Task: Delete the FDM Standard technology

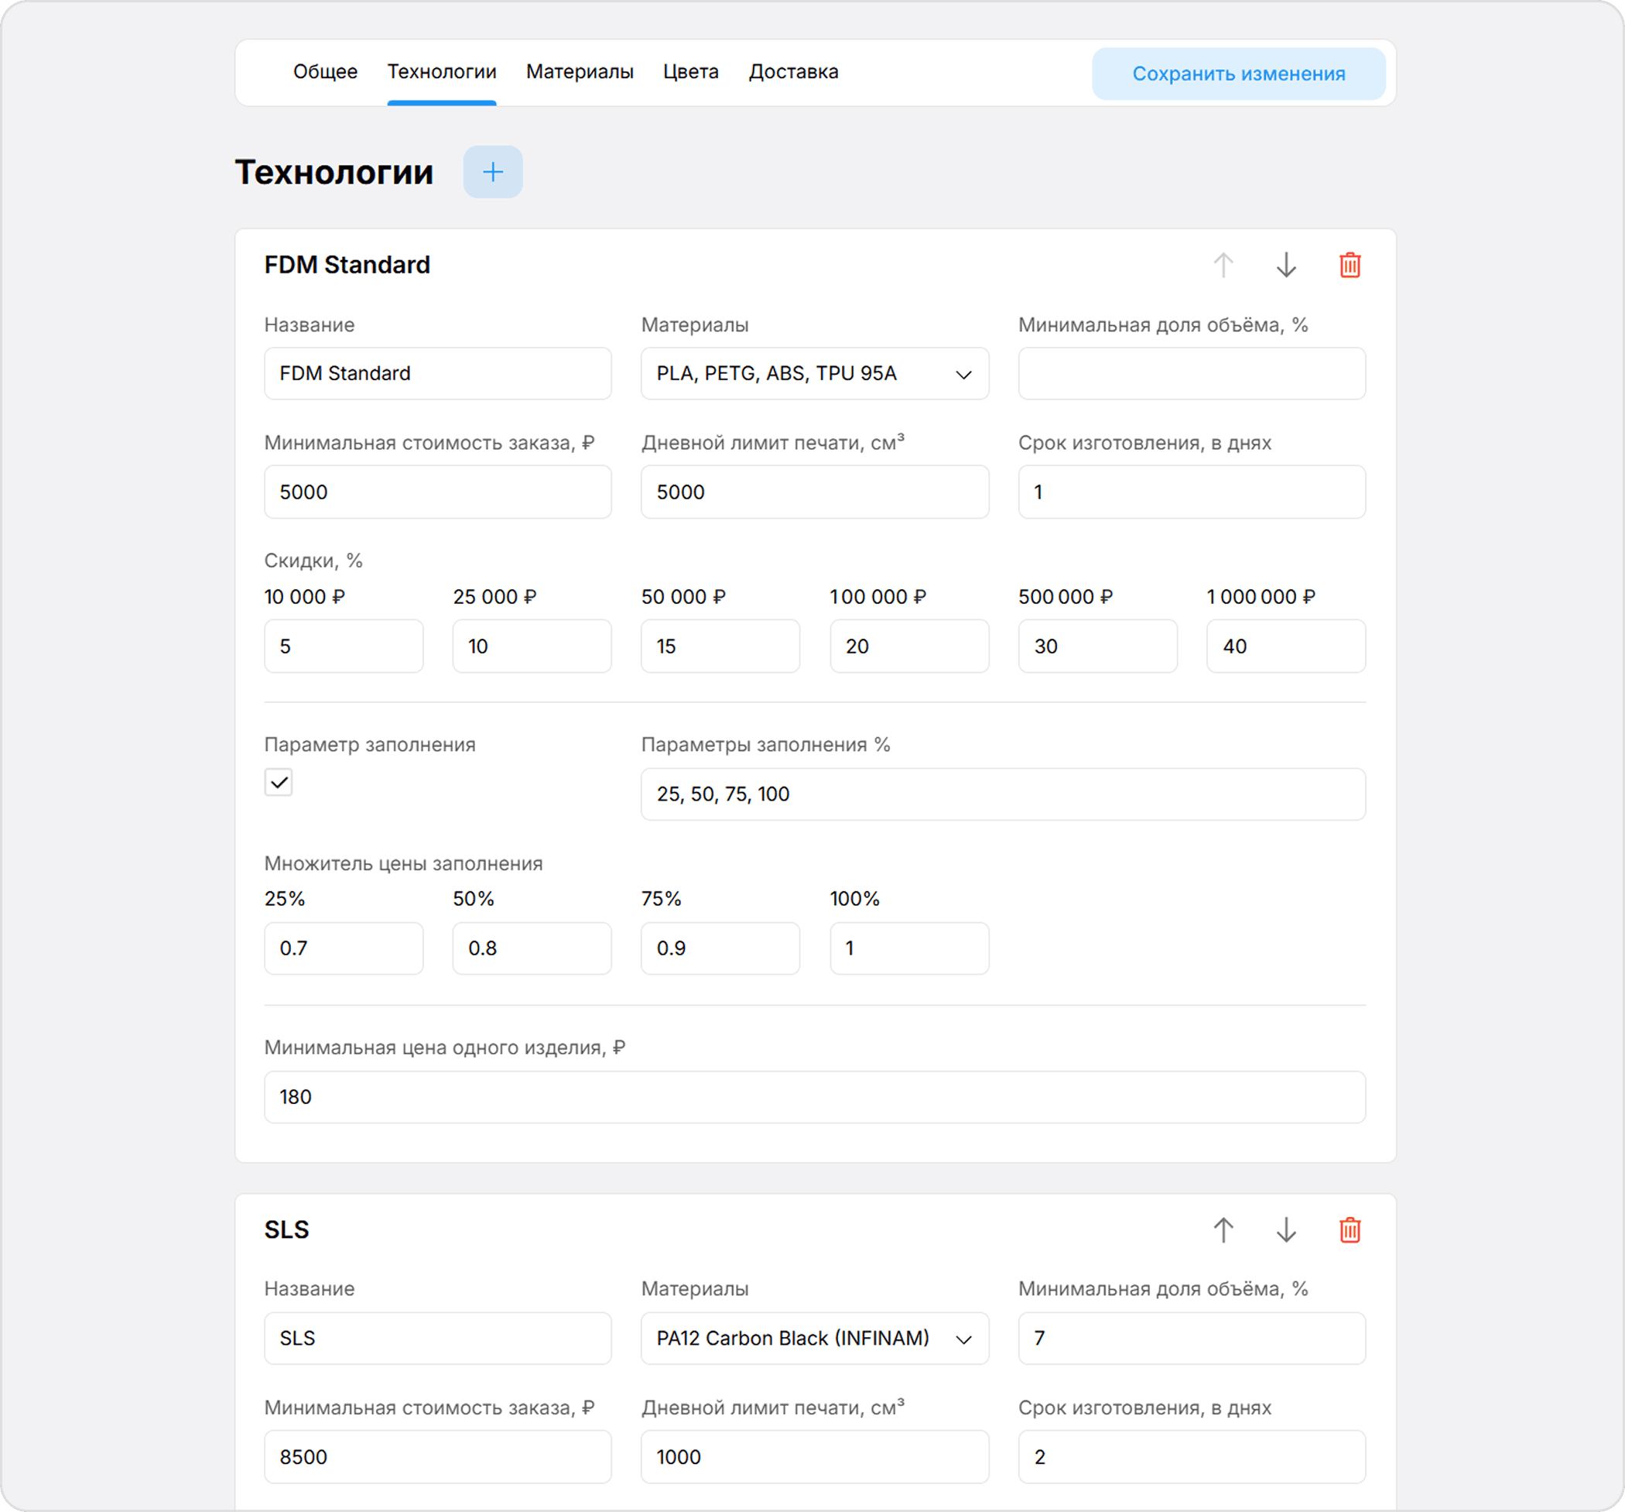Action: 1350,265
